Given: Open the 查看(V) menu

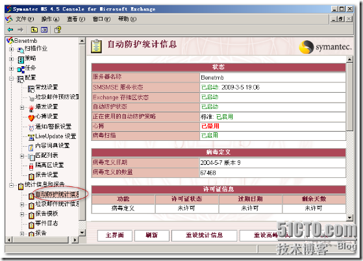Looking at the screenshot, I should tap(76, 19).
